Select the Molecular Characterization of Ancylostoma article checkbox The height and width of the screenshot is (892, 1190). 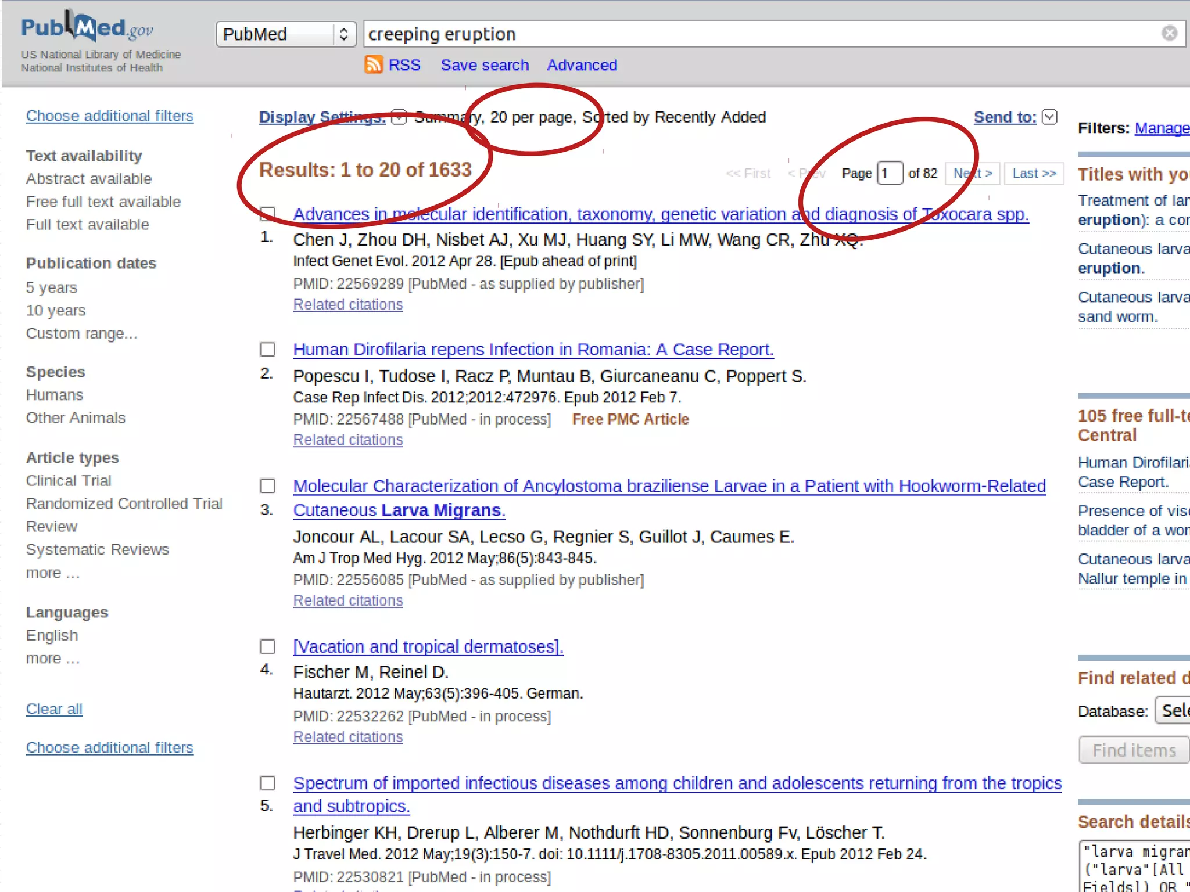click(267, 485)
